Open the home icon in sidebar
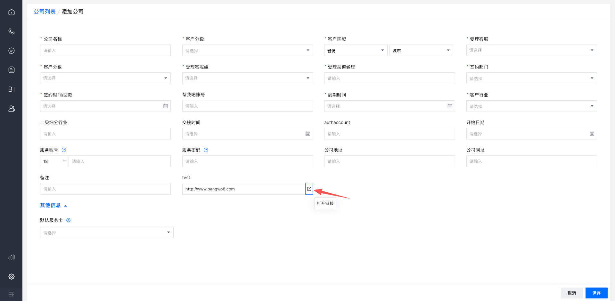Viewport: 615px width, 301px height. pos(12,12)
